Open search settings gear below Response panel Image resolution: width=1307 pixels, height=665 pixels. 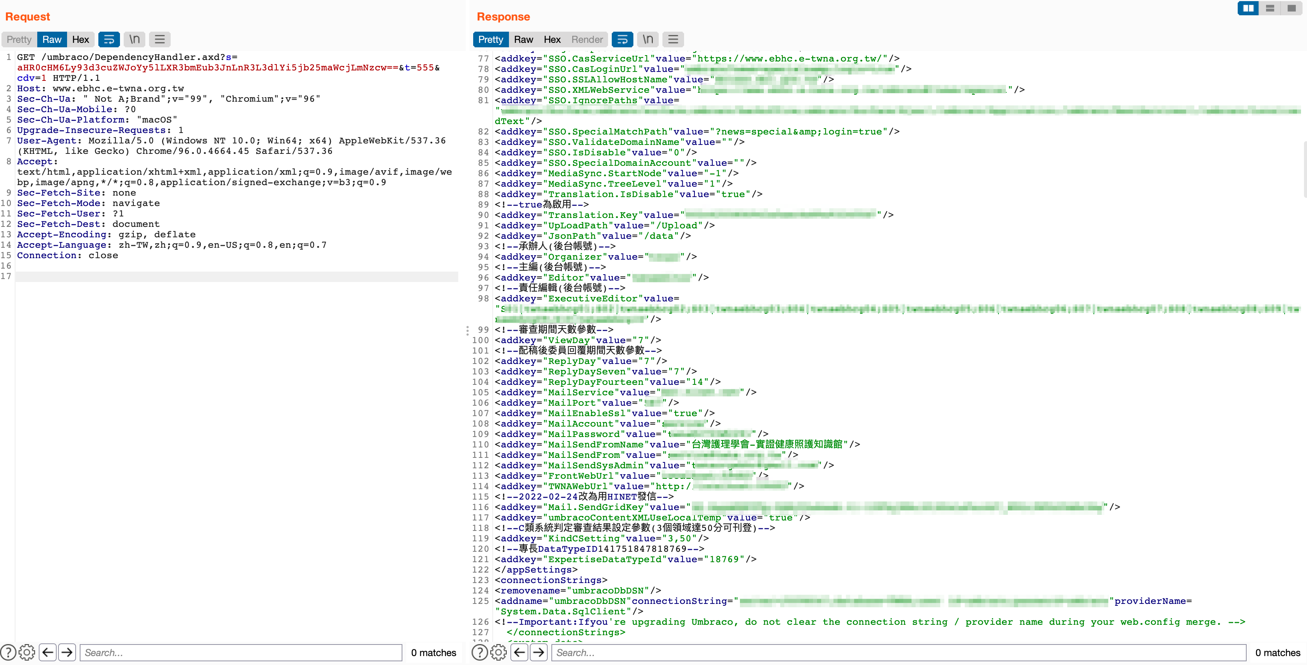coord(499,652)
